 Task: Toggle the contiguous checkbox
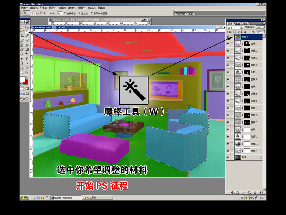79,13
